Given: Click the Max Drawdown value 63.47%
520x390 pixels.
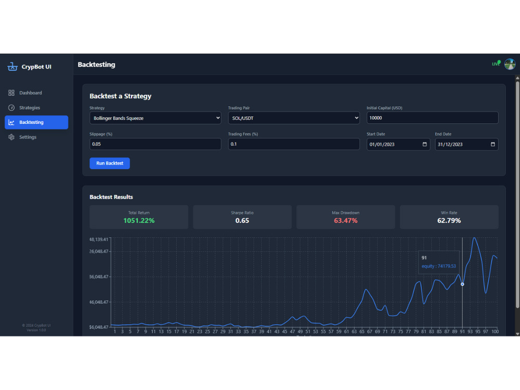Looking at the screenshot, I should 346,220.
